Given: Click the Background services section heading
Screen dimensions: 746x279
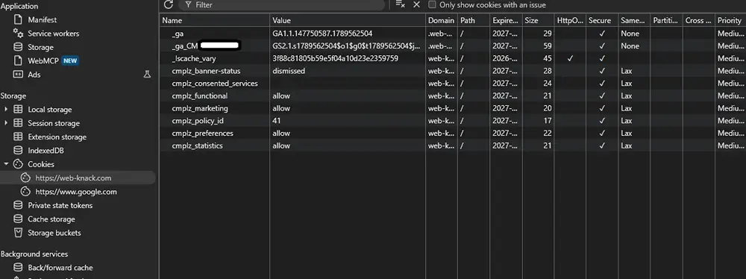Looking at the screenshot, I should tap(34, 254).
